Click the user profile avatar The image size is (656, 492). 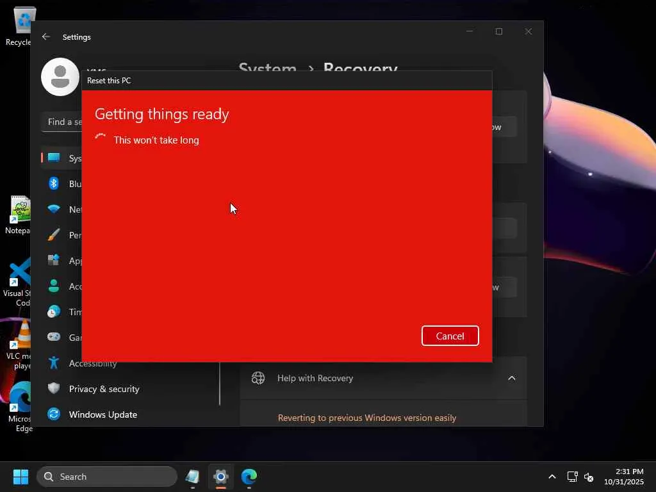pos(60,77)
